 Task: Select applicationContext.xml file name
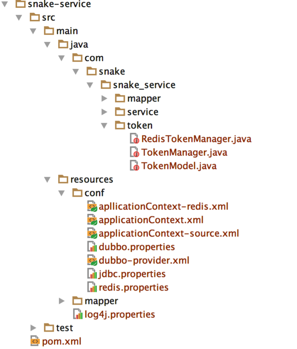(x=151, y=220)
